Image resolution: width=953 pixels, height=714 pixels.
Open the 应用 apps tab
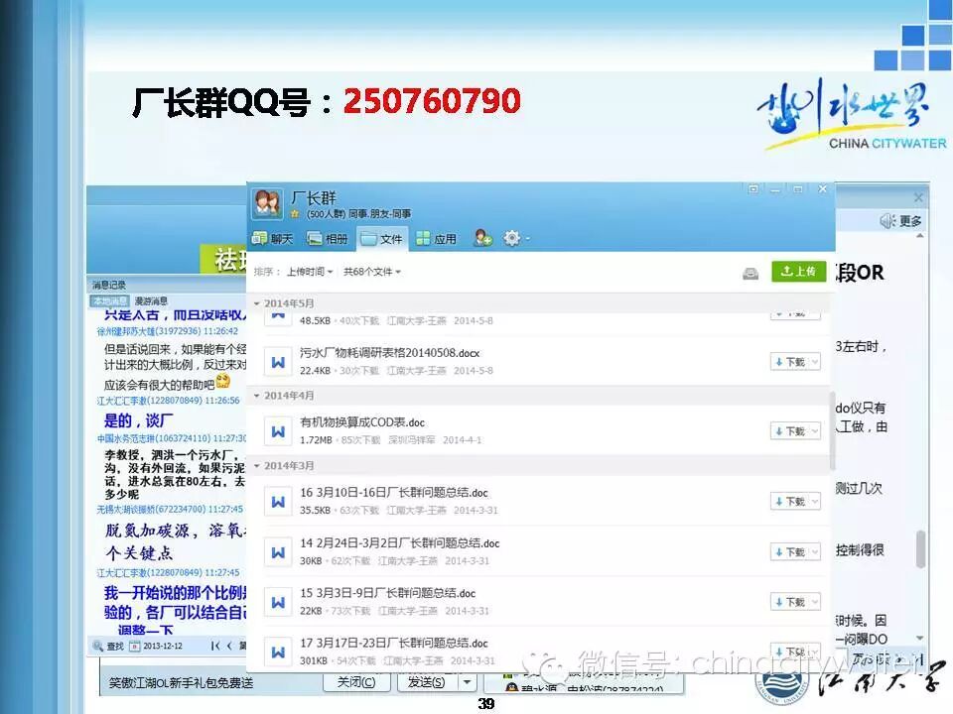click(437, 239)
